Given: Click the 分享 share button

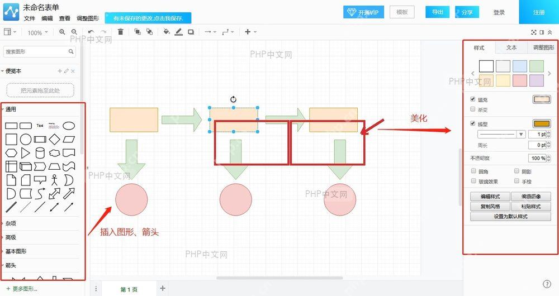Looking at the screenshot, I should 467,12.
